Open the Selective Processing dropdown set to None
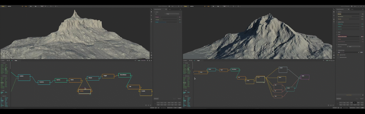 pyautogui.click(x=354, y=46)
